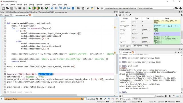
Task: Open the layers variable value cell
Action: point(167,22)
